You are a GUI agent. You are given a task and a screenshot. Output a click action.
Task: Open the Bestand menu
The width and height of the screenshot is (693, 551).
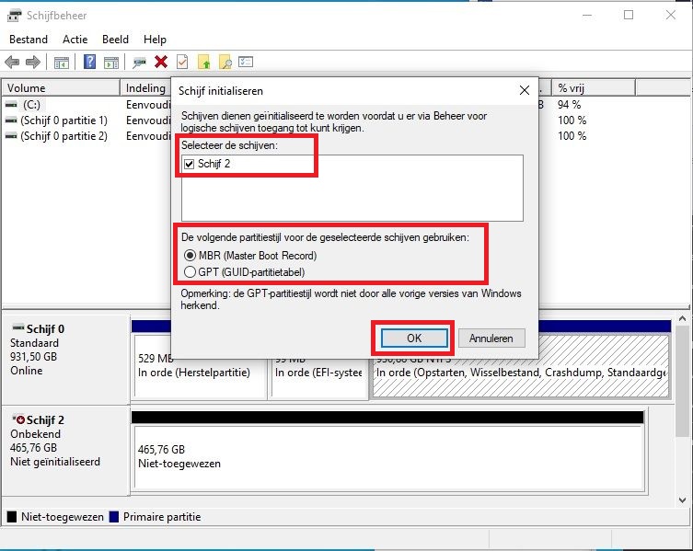[29, 40]
